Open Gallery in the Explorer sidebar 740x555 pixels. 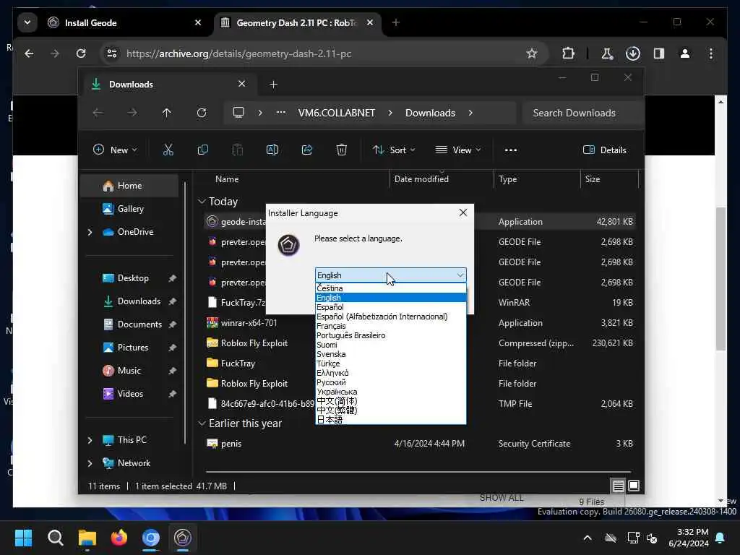point(130,209)
